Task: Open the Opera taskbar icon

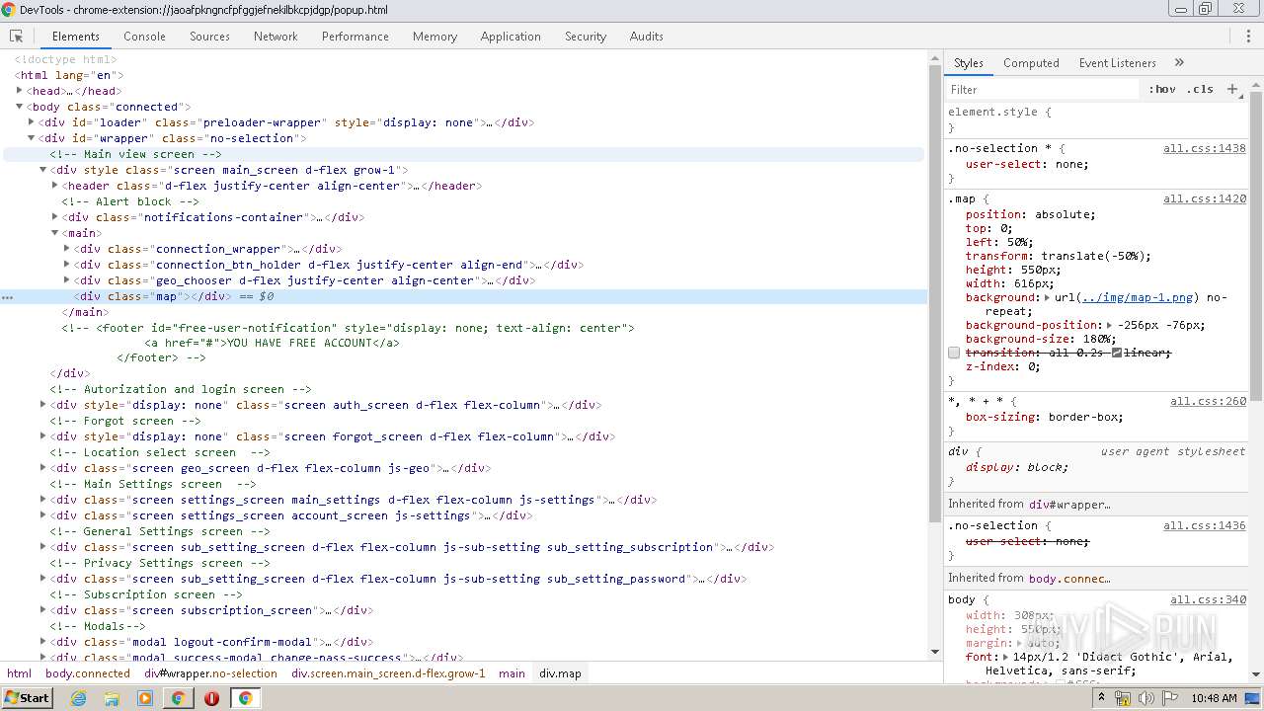Action: 211,698
